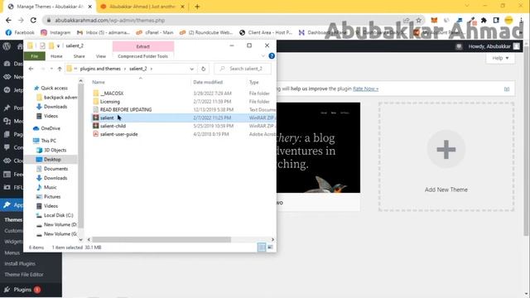Open the MetaMask fox extension
Screen dimensions: 530x298
tap(434, 20)
